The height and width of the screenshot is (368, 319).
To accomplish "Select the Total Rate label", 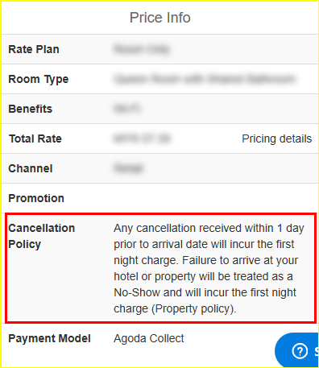I will 35,139.
